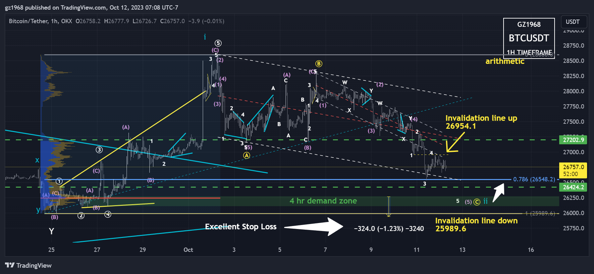This screenshot has width=594, height=274.
Task: Click the '25' date label on time axis
Action: [51, 250]
